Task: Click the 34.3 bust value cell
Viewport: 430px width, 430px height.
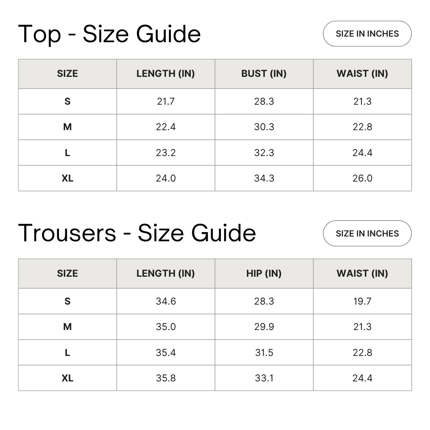Action: tap(264, 178)
